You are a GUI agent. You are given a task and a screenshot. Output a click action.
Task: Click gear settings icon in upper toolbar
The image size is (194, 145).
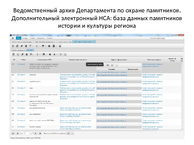(49, 46)
